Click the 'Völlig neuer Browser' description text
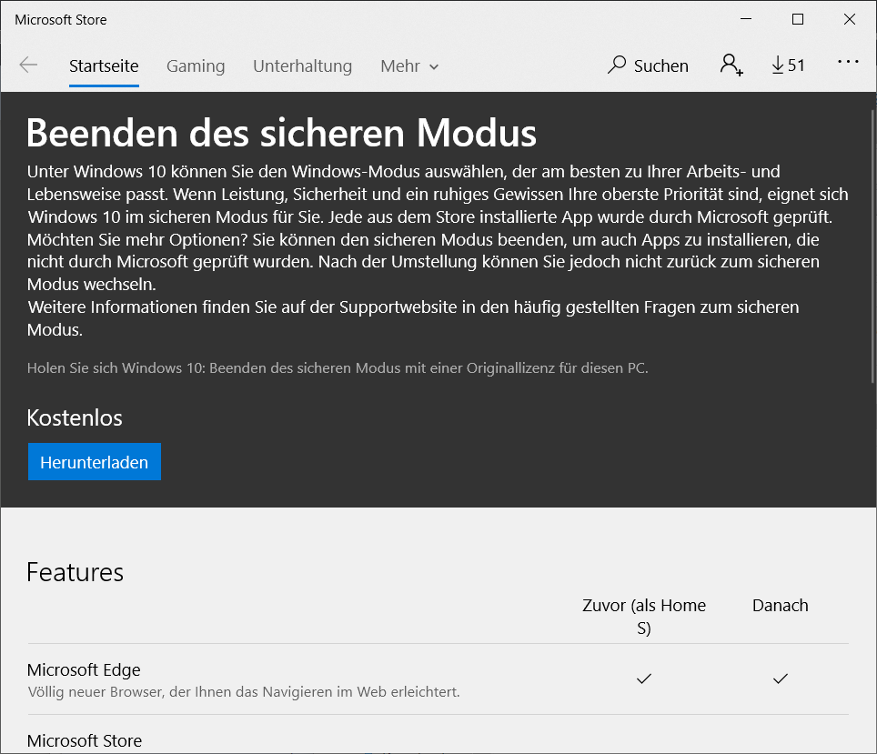This screenshot has width=877, height=754. coord(244,692)
